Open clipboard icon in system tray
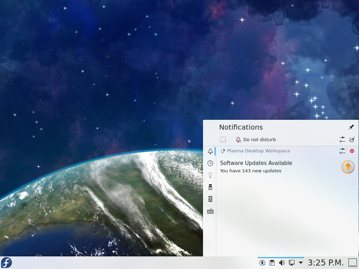This screenshot has height=269, width=359. coord(272,263)
